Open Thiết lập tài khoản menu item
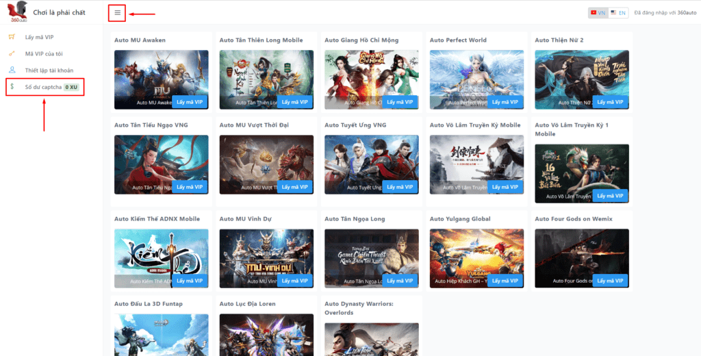The width and height of the screenshot is (701, 356). coord(49,71)
